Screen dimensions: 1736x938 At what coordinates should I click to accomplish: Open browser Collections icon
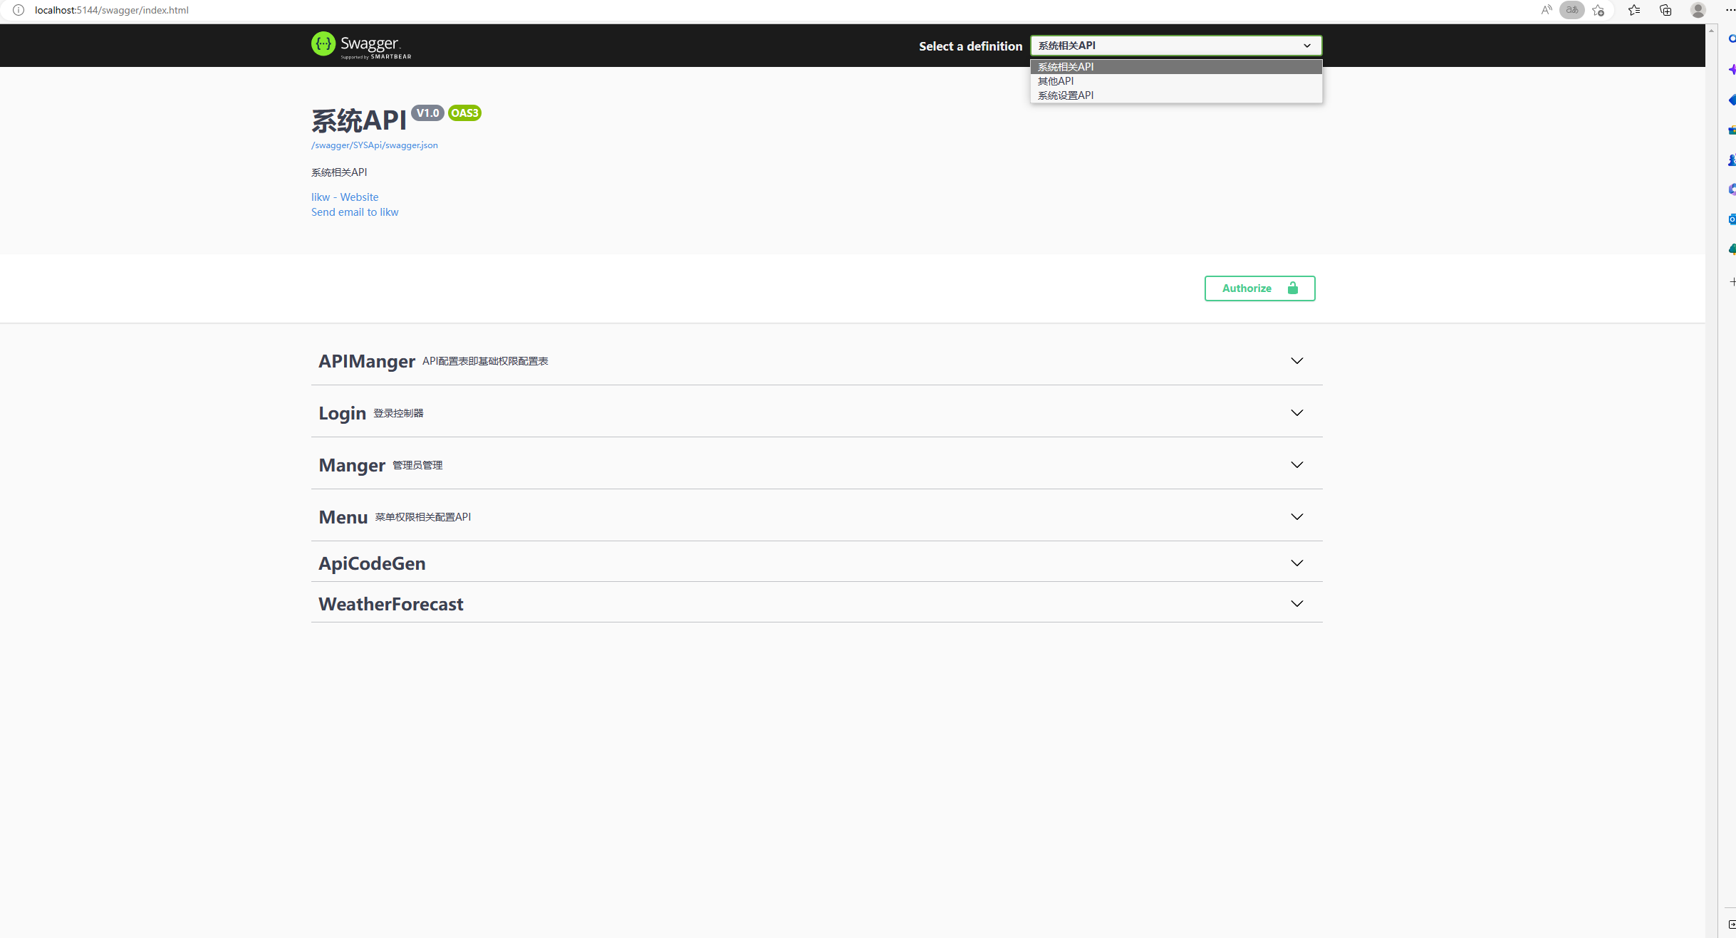click(1665, 10)
